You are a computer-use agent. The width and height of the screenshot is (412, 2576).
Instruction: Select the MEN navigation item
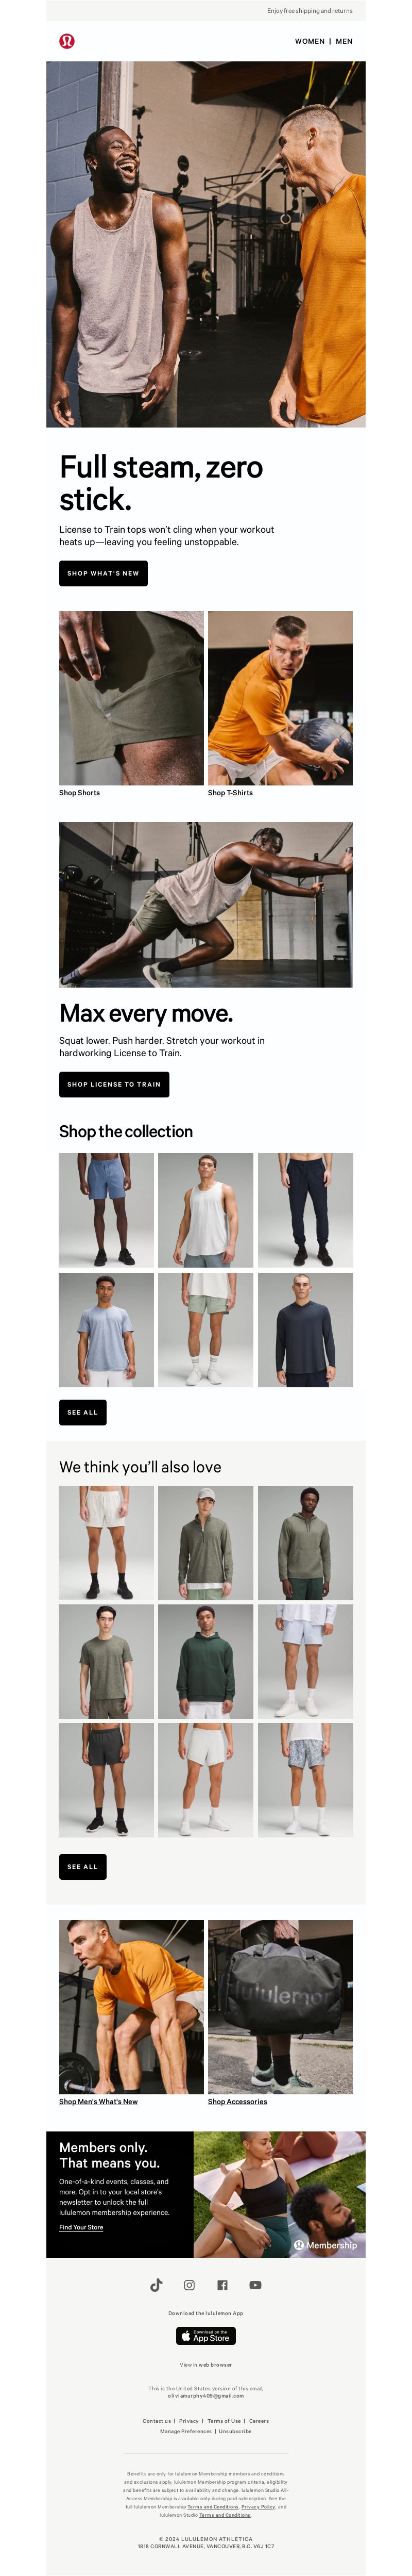point(344,42)
